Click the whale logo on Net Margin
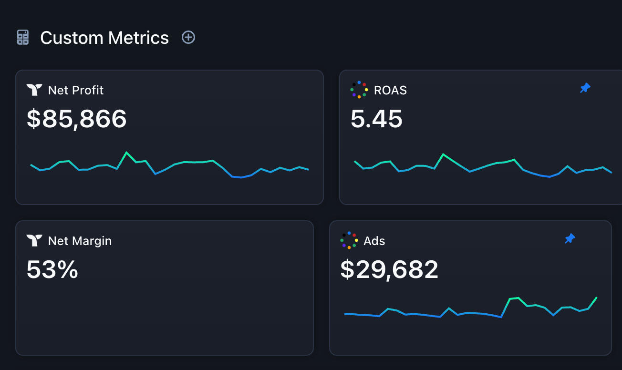This screenshot has height=370, width=622. [x=34, y=241]
